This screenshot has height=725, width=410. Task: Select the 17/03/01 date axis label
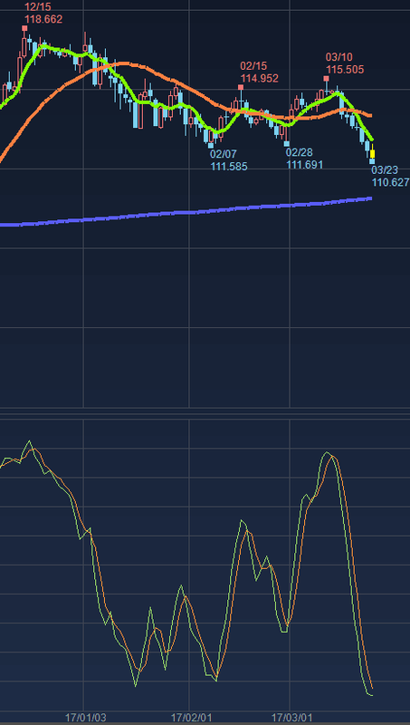pos(291,718)
